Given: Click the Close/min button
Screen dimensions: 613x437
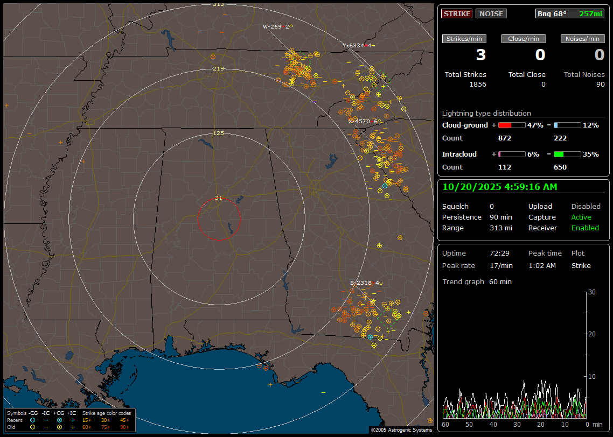Looking at the screenshot, I should [524, 39].
